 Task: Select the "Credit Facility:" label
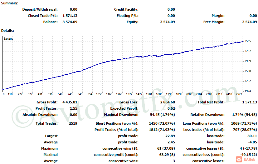pyautogui.click(x=126, y=9)
